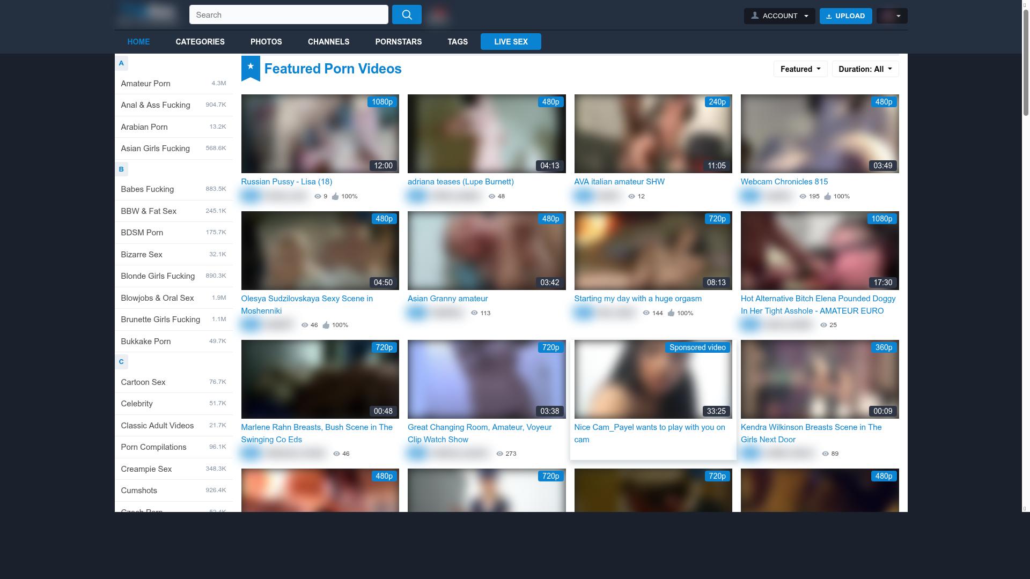Select Celebrity in the category sidebar

(137, 404)
